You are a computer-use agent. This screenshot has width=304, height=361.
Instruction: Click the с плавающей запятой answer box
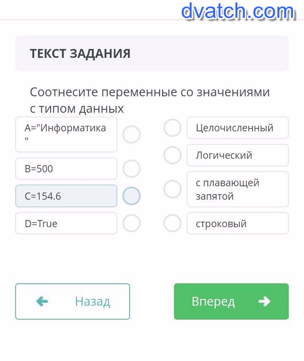(x=237, y=189)
